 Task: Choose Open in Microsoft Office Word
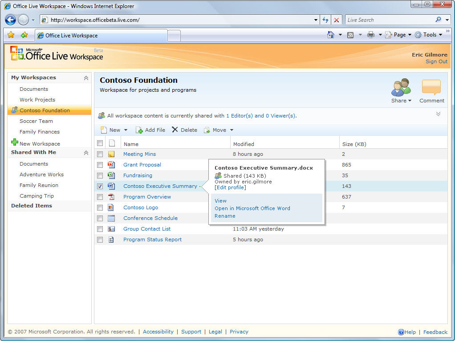(x=252, y=208)
